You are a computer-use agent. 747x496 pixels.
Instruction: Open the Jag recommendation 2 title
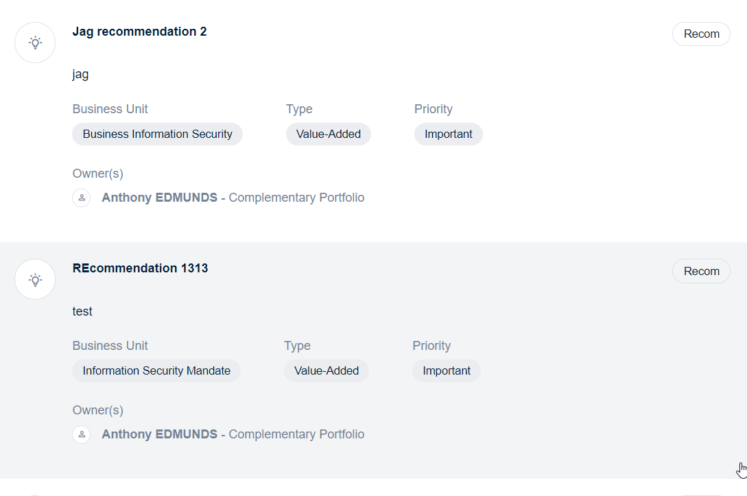(x=139, y=32)
